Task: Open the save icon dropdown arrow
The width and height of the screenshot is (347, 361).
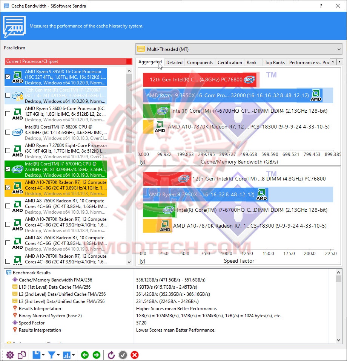Action: [x=43, y=355]
